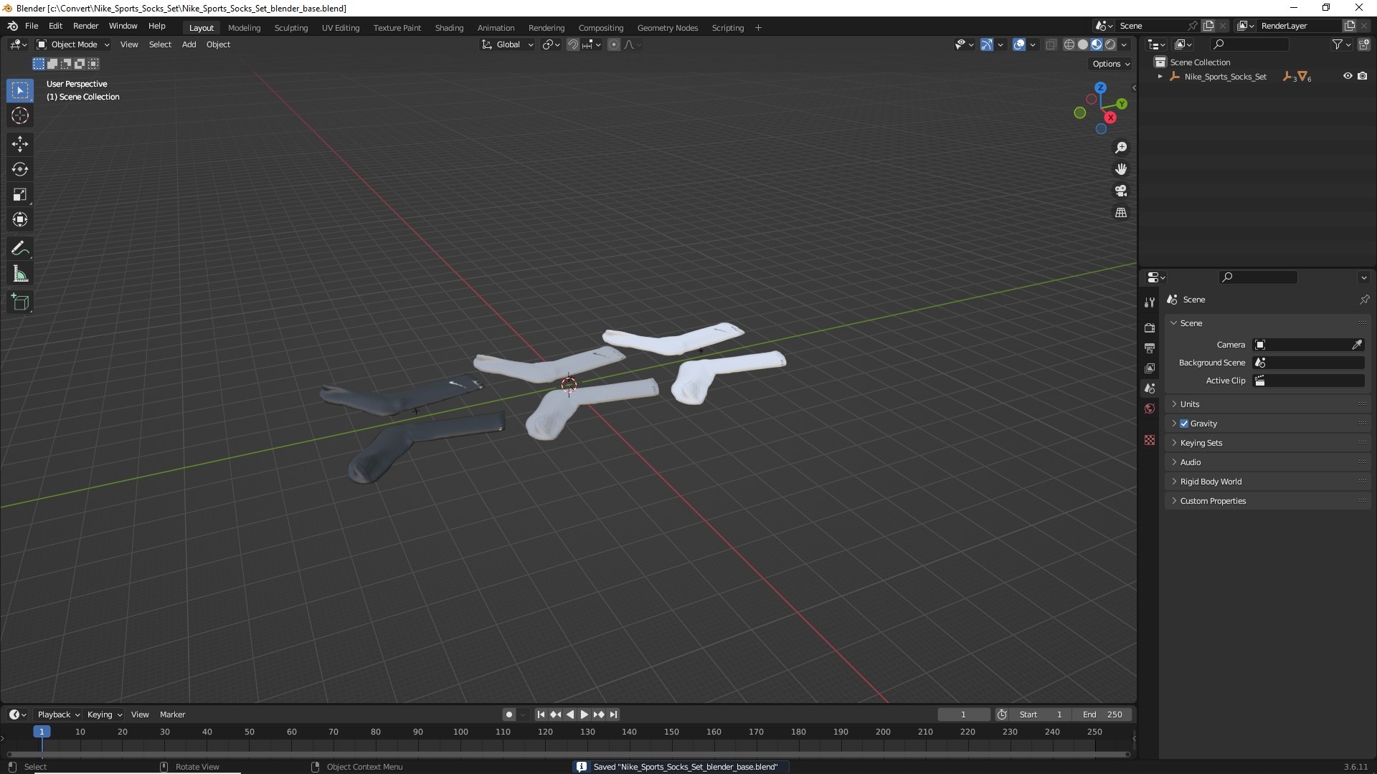The width and height of the screenshot is (1377, 774).
Task: Disable Nike_Sports_Socks_Set in renders camera icon
Action: click(1362, 76)
